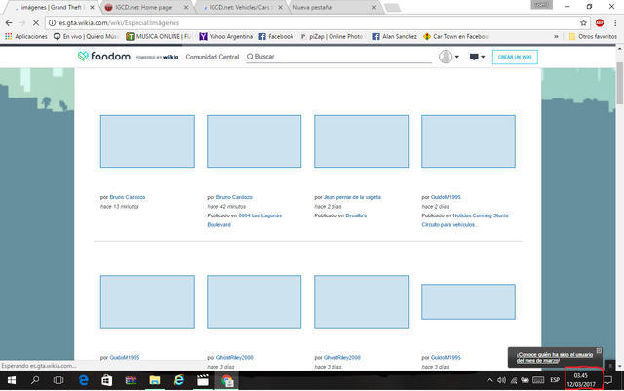Image resolution: width=624 pixels, height=391 pixels.
Task: Close the usuario del mes popup
Action: click(x=599, y=350)
